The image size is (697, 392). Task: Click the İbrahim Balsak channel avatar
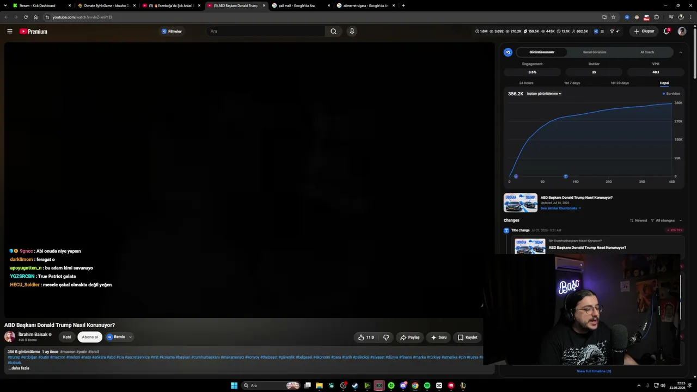[10, 337]
